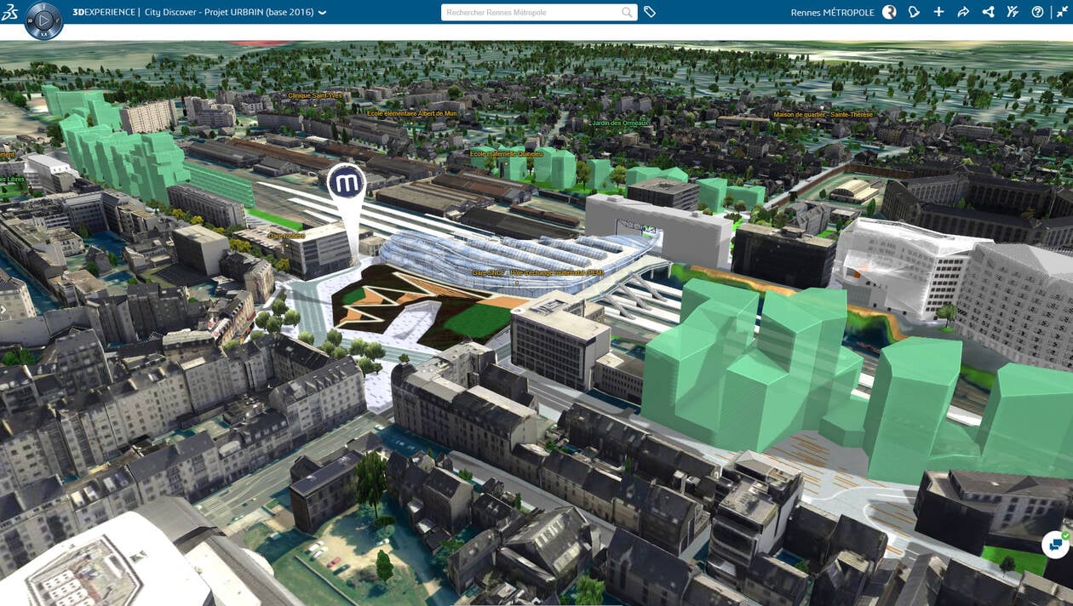Open the 3DEXPERIENCE compass play button
This screenshot has width=1073, height=606.
(x=43, y=20)
